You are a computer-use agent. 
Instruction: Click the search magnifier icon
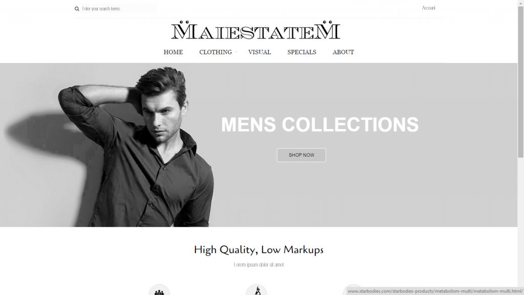coord(77,9)
